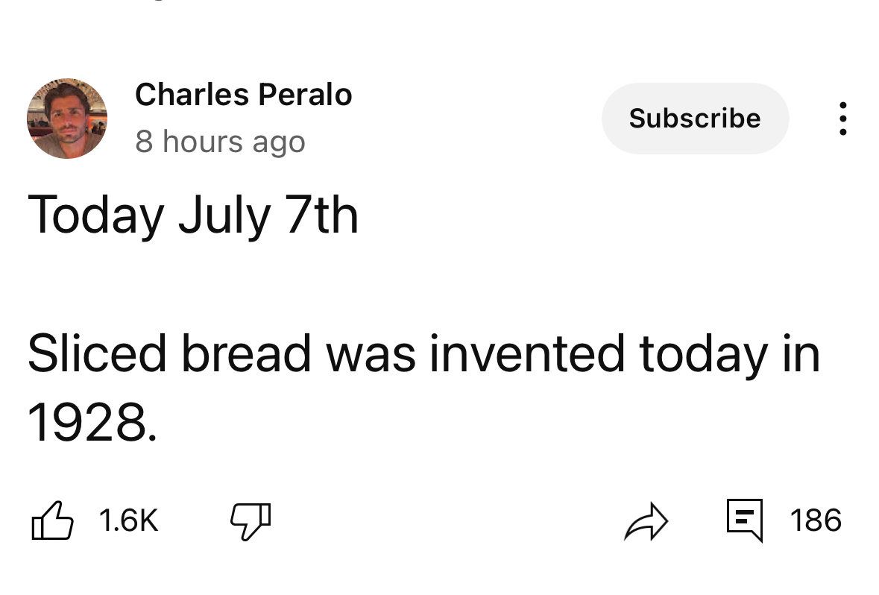Tap the '1928.' text line
879x595 pixels.
92,422
